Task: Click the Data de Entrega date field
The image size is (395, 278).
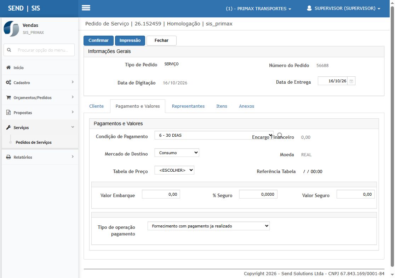Action: point(332,81)
